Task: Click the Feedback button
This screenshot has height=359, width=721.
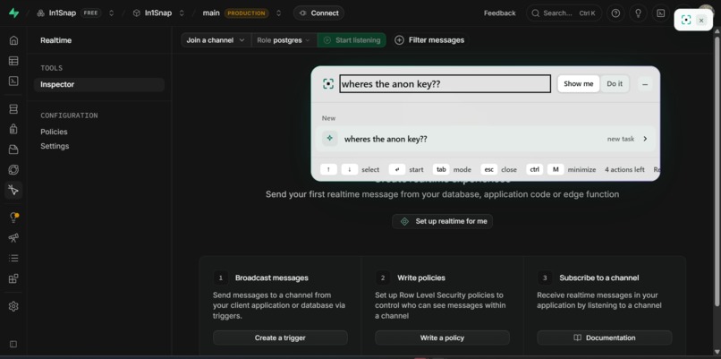Action: (x=499, y=13)
